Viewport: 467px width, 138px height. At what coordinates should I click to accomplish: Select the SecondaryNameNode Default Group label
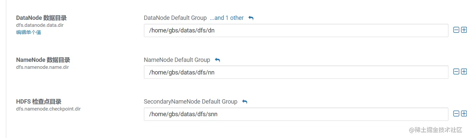pos(190,102)
